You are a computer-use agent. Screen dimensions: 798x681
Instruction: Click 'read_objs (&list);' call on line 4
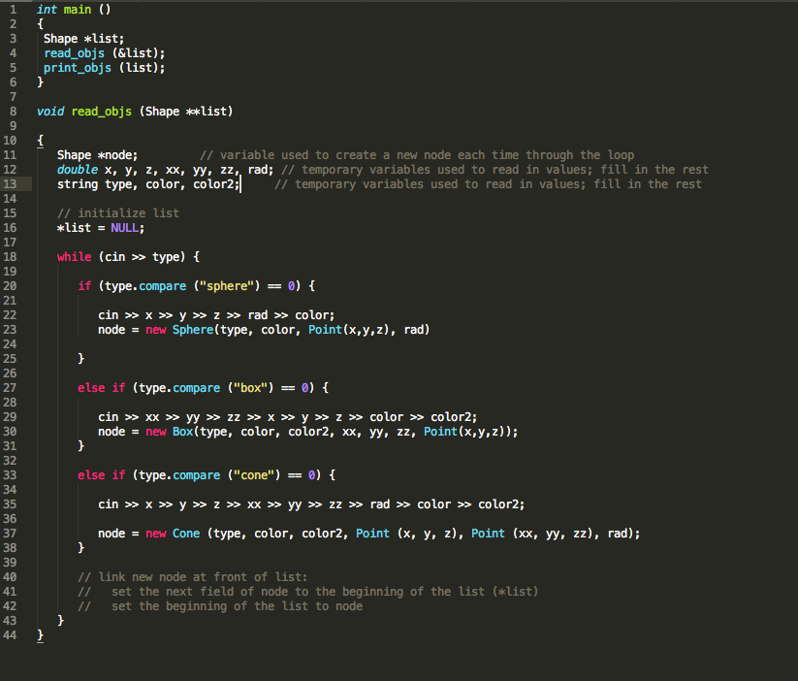click(x=105, y=53)
